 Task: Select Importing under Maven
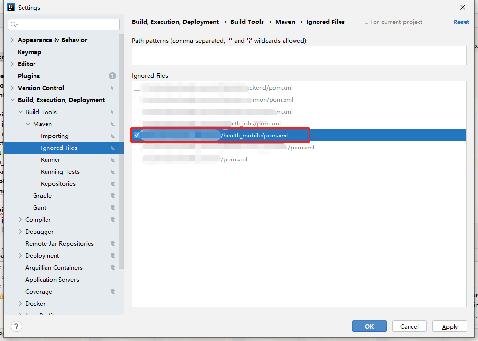click(x=55, y=136)
